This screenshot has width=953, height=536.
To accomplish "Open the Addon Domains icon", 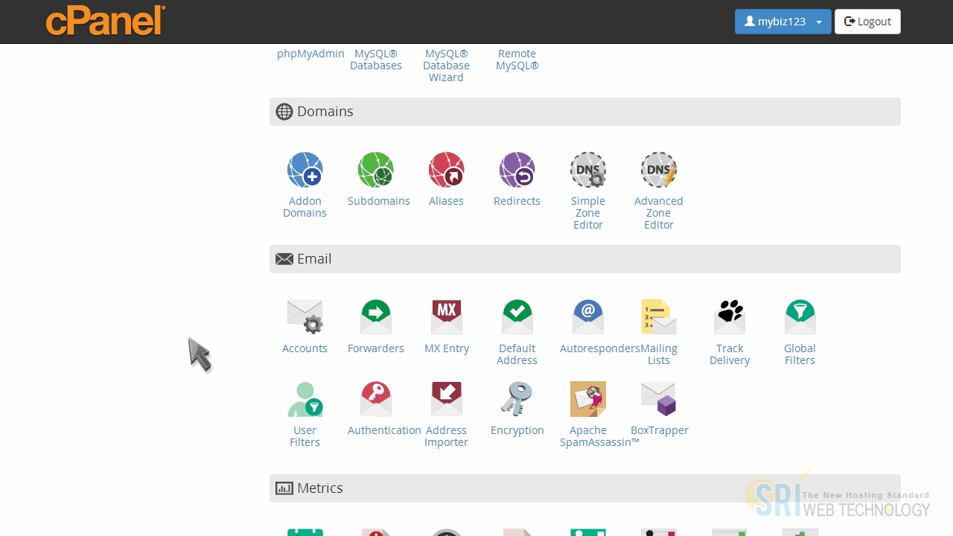I will click(305, 170).
